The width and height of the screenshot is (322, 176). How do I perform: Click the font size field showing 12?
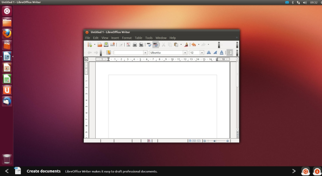tap(195, 53)
